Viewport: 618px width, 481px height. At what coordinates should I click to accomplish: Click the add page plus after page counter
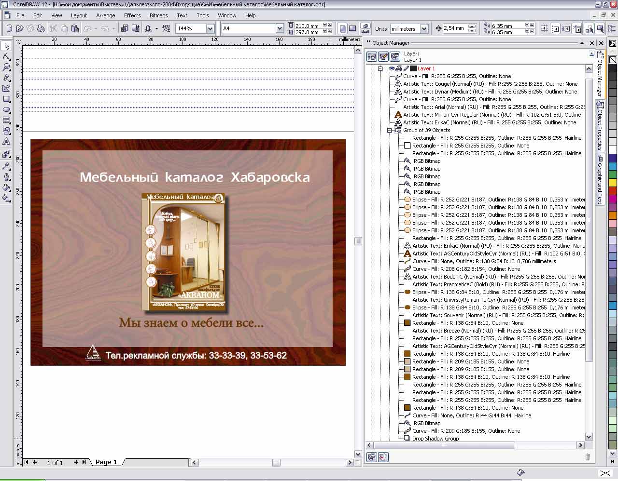(76, 462)
